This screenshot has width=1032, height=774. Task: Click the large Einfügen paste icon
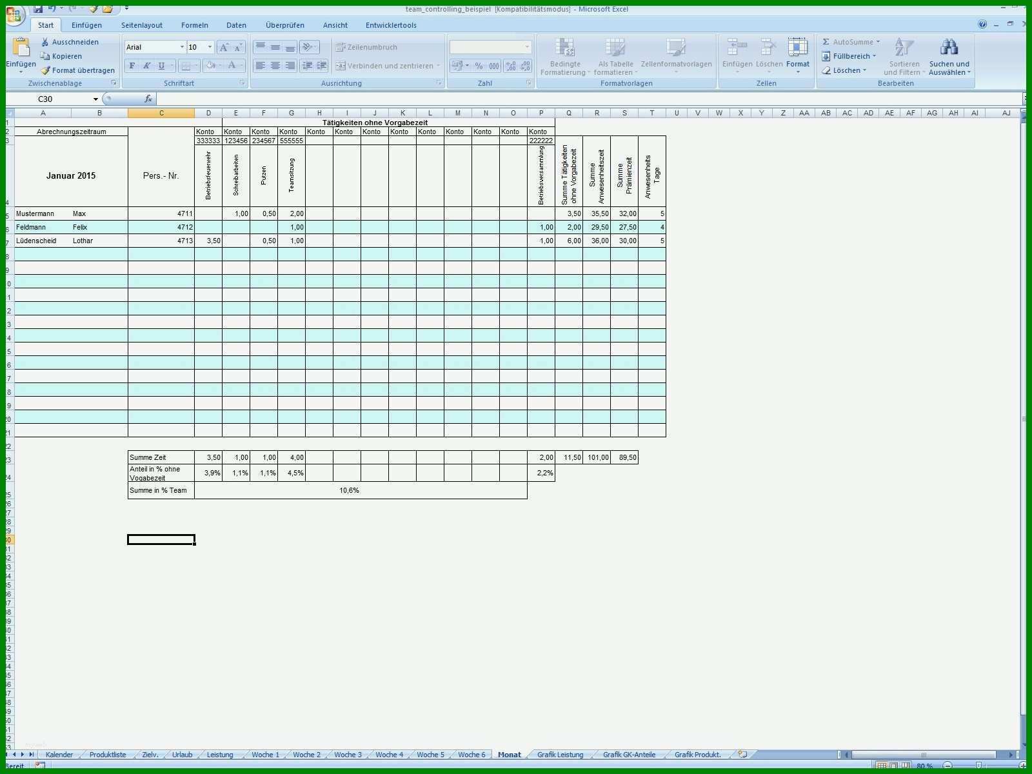click(x=21, y=48)
